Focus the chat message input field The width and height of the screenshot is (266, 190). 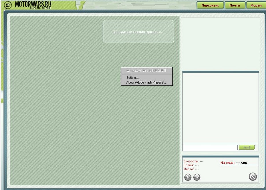click(211, 147)
